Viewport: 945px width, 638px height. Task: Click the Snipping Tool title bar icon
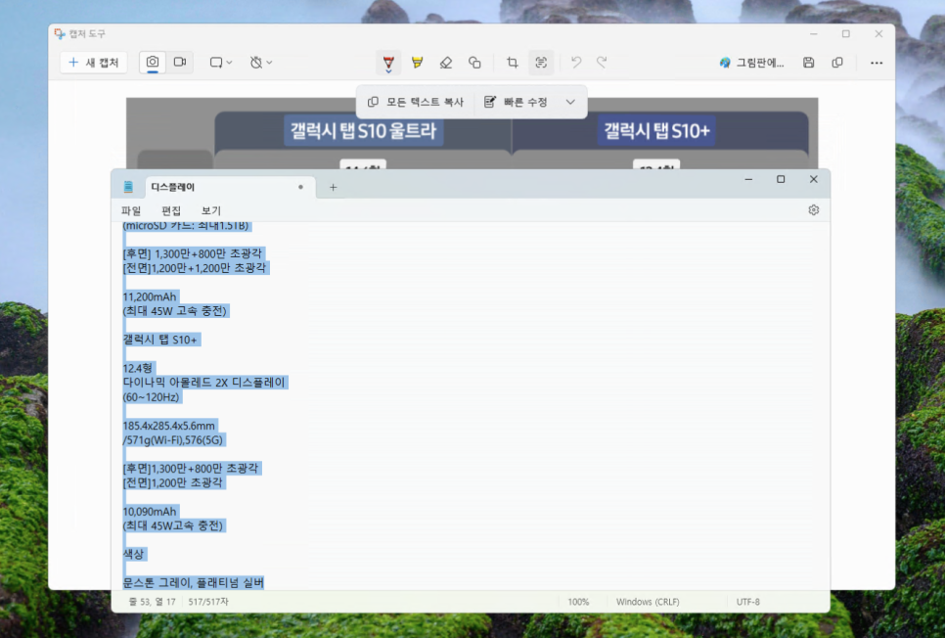coord(60,34)
